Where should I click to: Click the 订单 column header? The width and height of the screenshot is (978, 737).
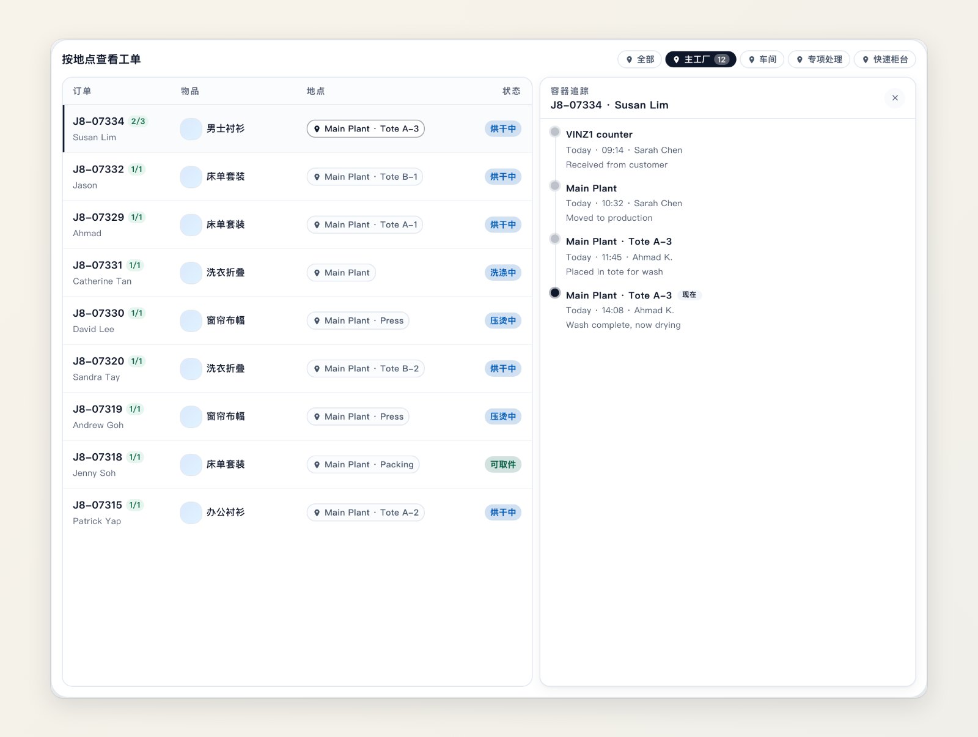click(82, 91)
